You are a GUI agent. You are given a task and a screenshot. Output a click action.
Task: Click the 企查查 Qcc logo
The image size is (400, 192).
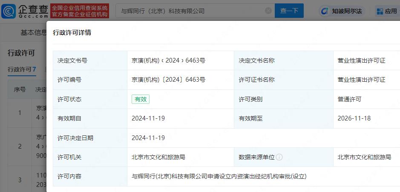click(x=25, y=11)
